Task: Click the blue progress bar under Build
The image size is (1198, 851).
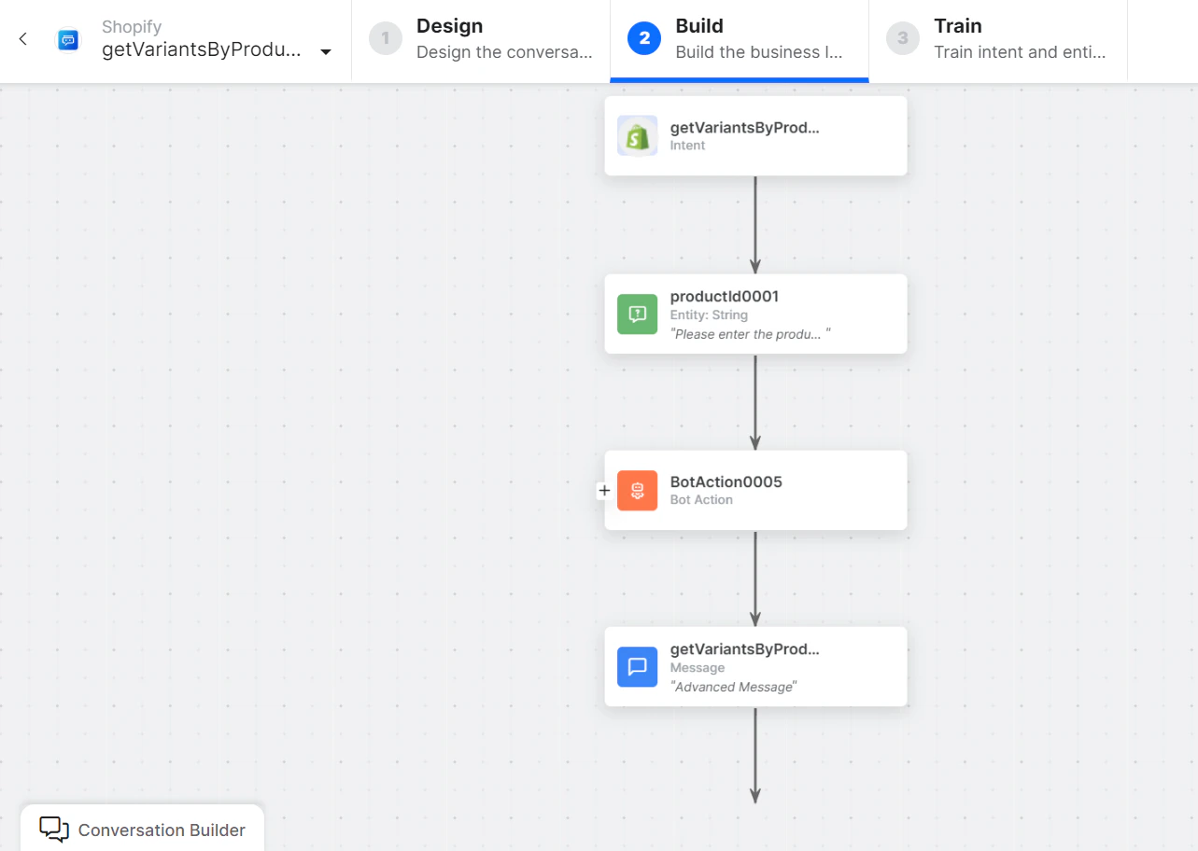Action: (738, 81)
